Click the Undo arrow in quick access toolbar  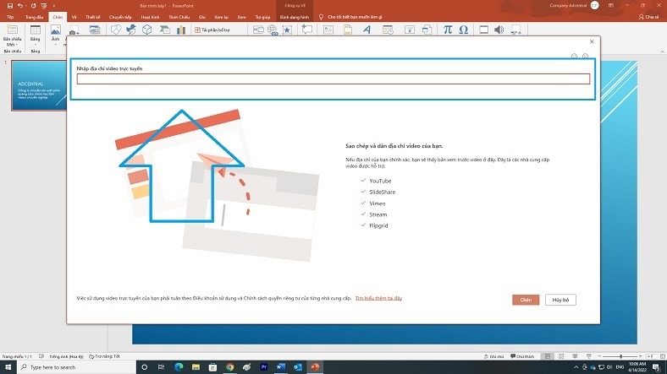19,6
